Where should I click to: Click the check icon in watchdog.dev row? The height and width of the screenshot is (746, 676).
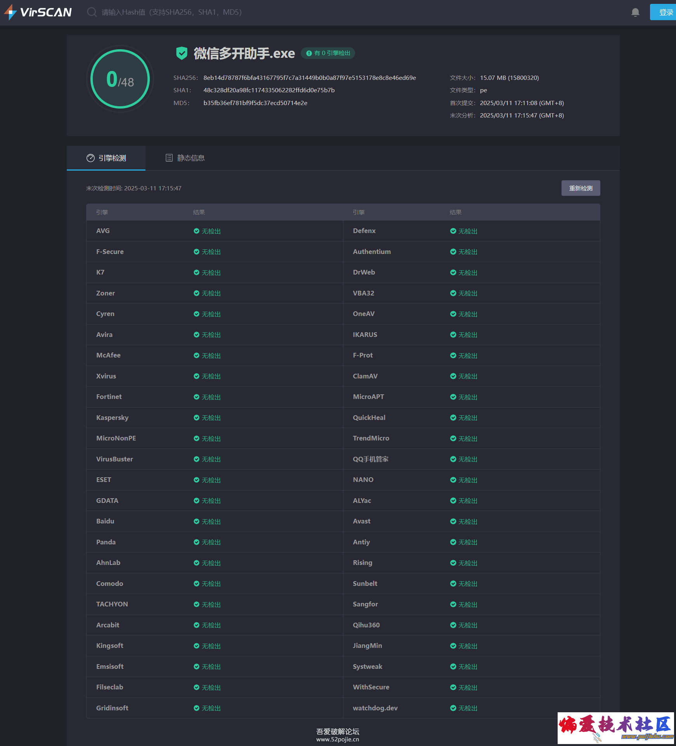[x=453, y=708]
